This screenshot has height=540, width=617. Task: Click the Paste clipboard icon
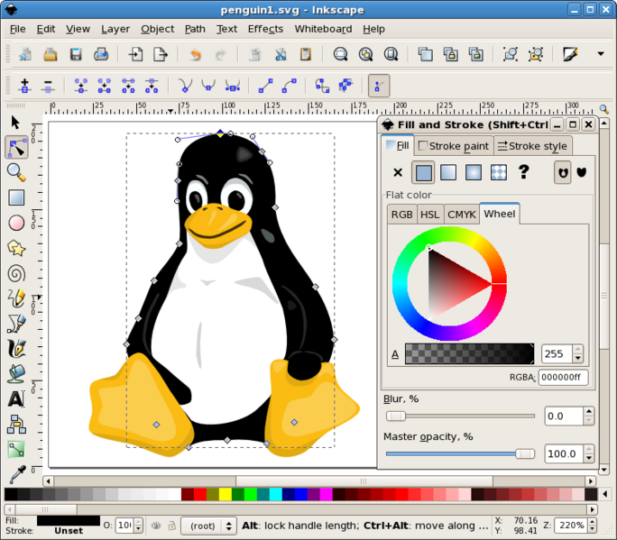306,54
